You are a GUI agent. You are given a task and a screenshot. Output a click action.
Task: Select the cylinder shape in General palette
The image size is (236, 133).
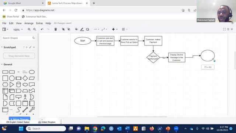(18, 85)
